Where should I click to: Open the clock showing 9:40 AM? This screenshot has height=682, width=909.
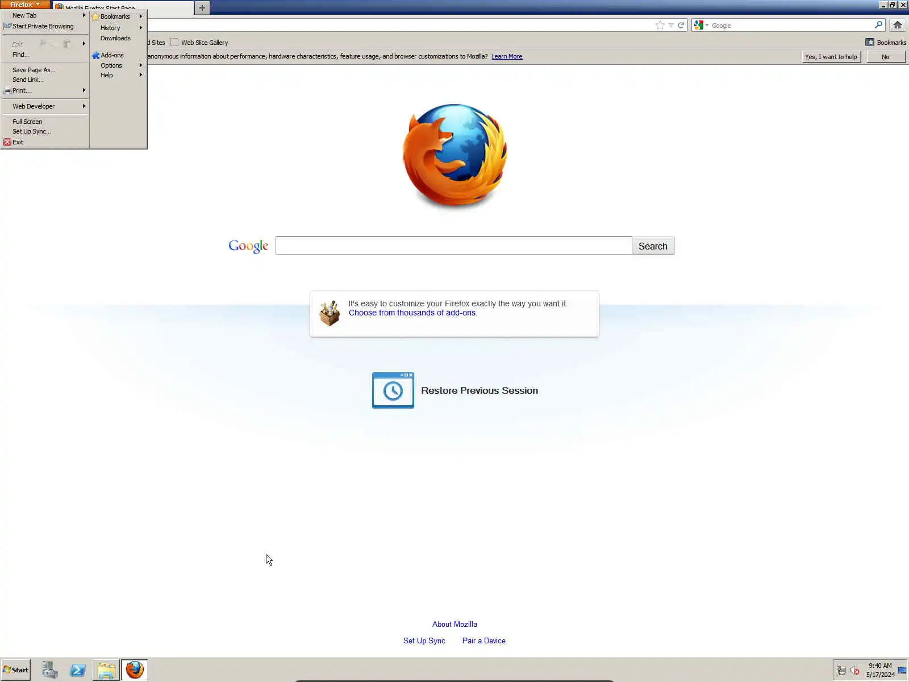tap(880, 670)
